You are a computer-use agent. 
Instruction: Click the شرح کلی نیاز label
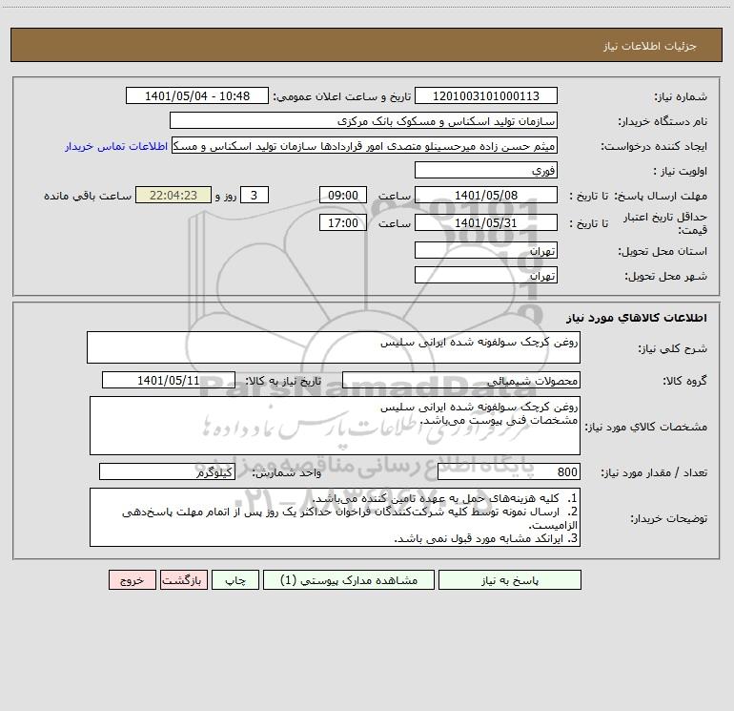click(673, 348)
